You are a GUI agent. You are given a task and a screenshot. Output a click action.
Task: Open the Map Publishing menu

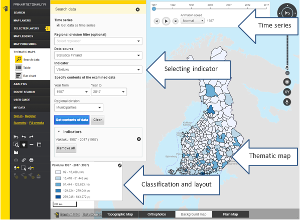click(30, 44)
